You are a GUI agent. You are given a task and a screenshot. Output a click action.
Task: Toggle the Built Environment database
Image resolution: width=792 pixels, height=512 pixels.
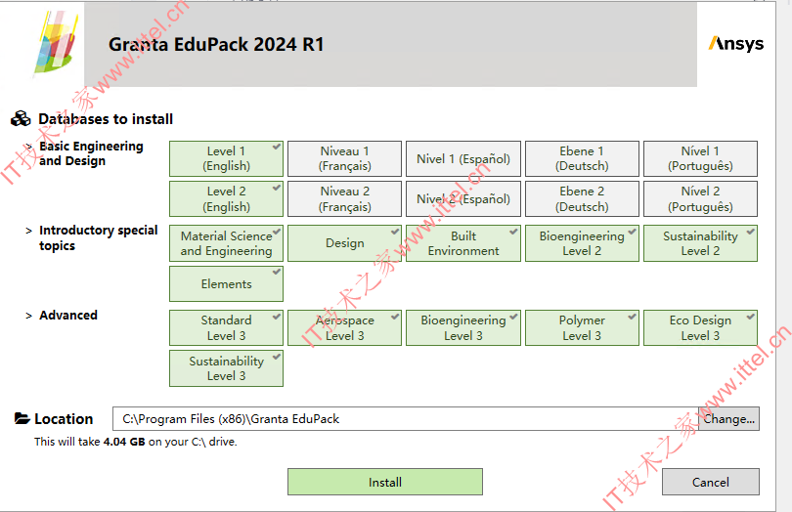[x=463, y=243]
